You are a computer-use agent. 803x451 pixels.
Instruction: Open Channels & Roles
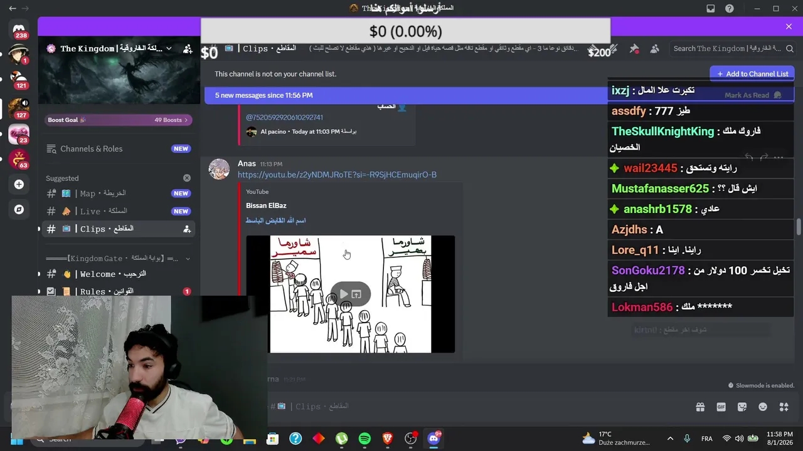click(x=119, y=148)
